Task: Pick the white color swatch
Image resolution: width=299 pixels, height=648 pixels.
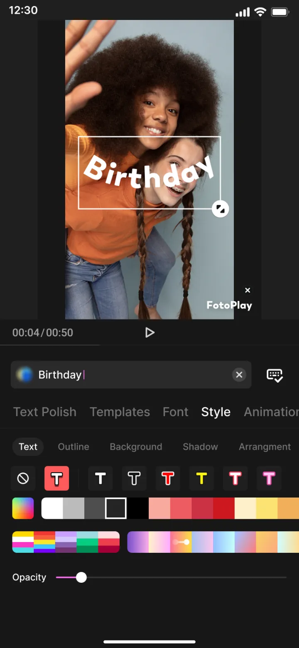Action: (x=52, y=508)
